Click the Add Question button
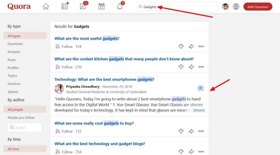This screenshot has height=155, width=280. (258, 7)
